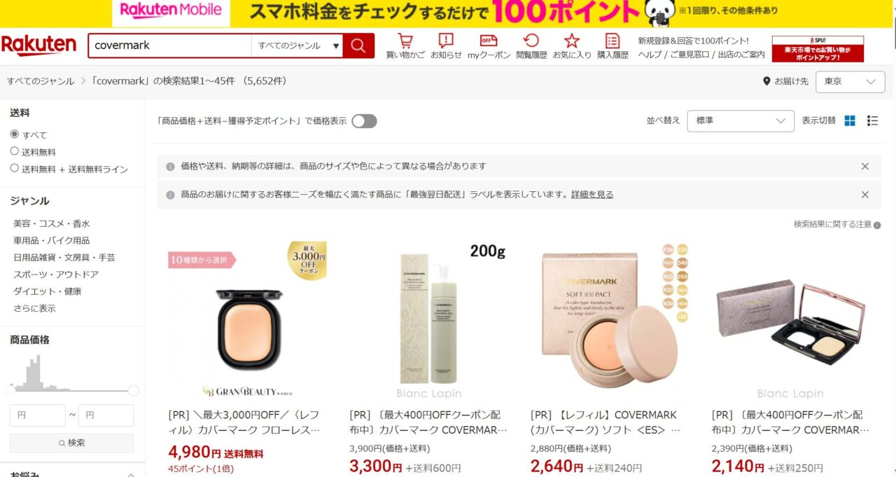Open the お届け先 東京 delivery dropdown
The image size is (896, 477).
[850, 81]
